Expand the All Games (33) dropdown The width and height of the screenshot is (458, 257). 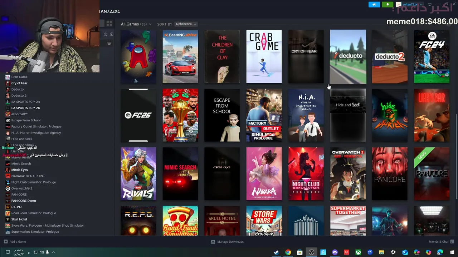click(x=136, y=24)
